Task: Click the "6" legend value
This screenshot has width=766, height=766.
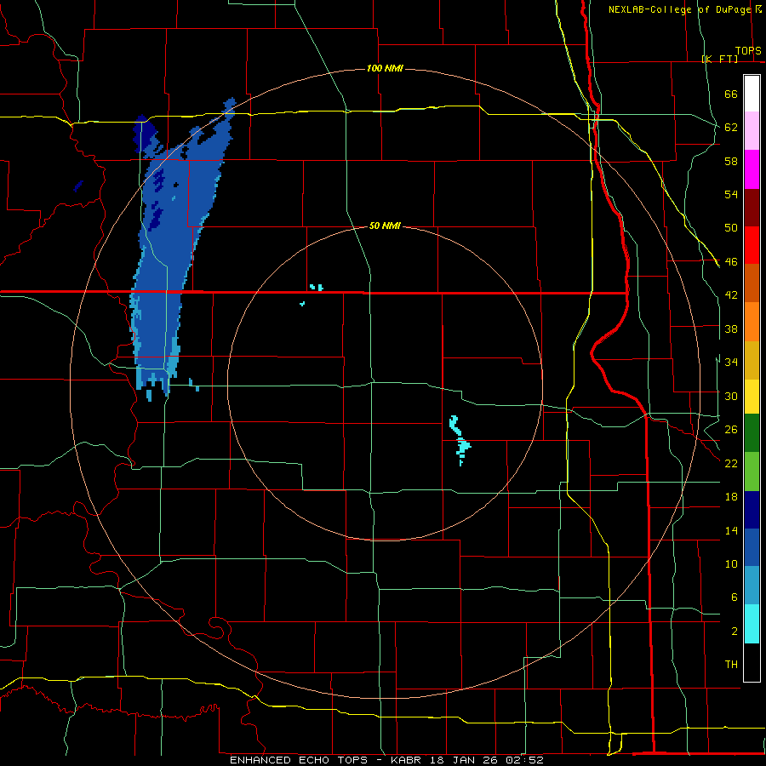Action: tap(734, 597)
